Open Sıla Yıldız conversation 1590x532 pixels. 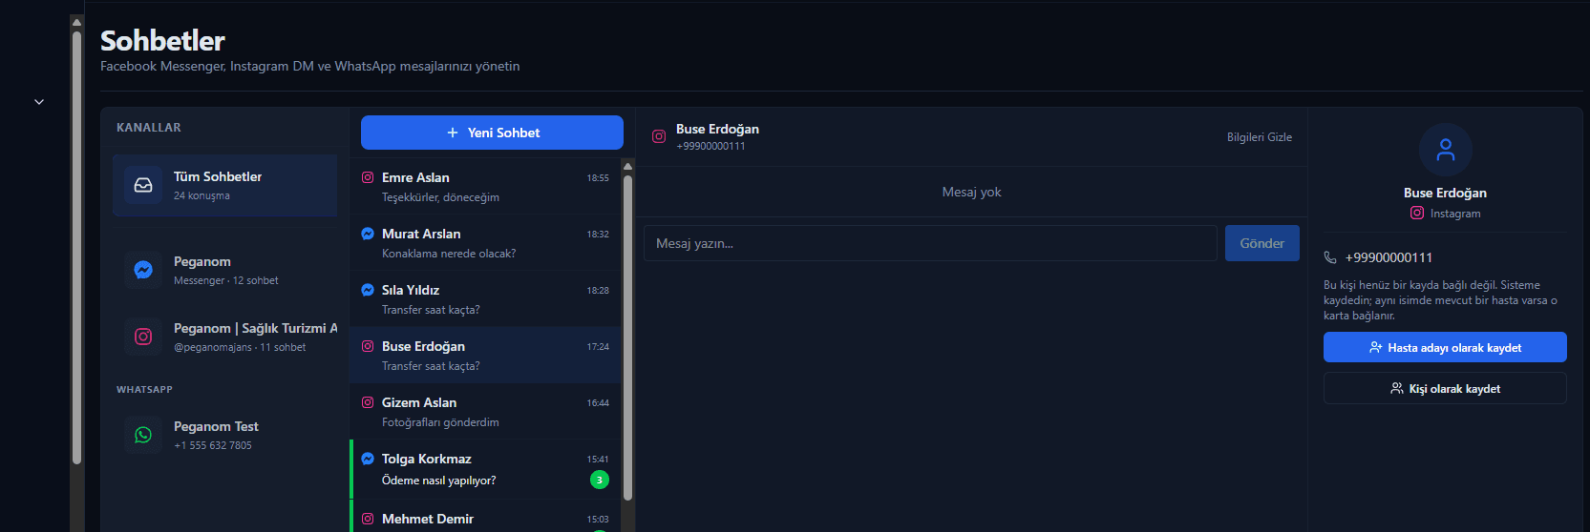point(485,299)
